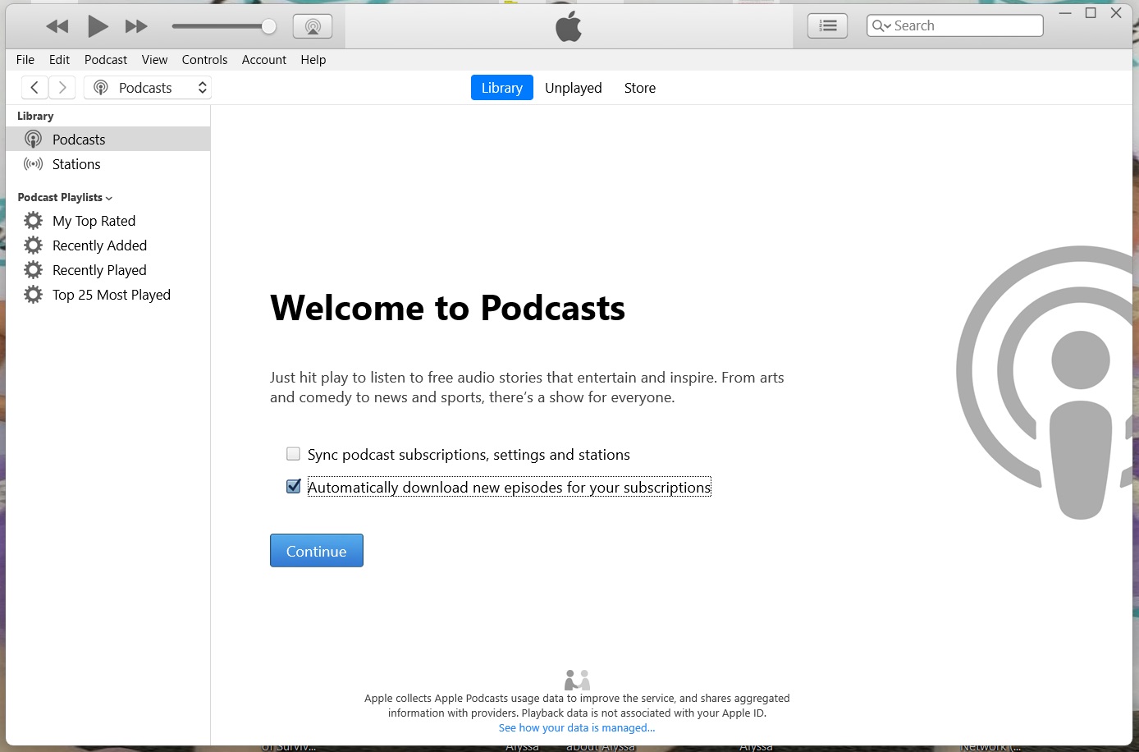Switch to the Unplayed tab

(574, 88)
